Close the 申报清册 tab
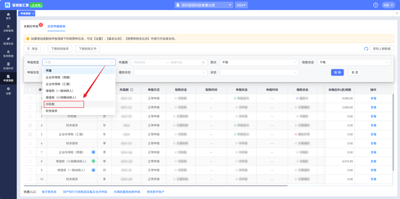The image size is (400, 199). 33,14
